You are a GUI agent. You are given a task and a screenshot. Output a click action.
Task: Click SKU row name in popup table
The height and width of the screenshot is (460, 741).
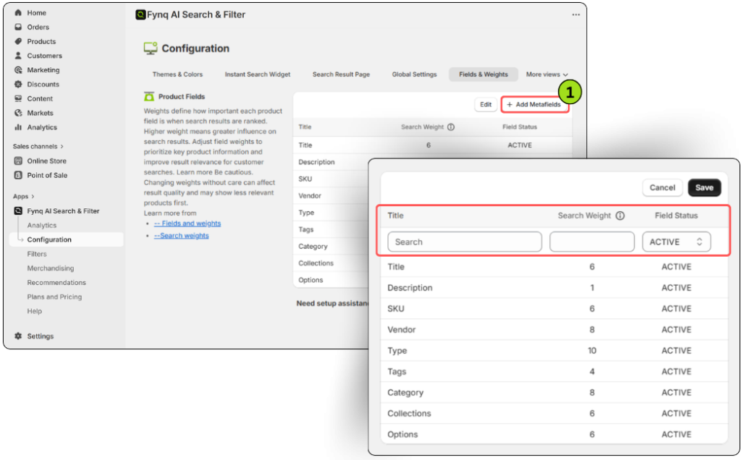(396, 308)
